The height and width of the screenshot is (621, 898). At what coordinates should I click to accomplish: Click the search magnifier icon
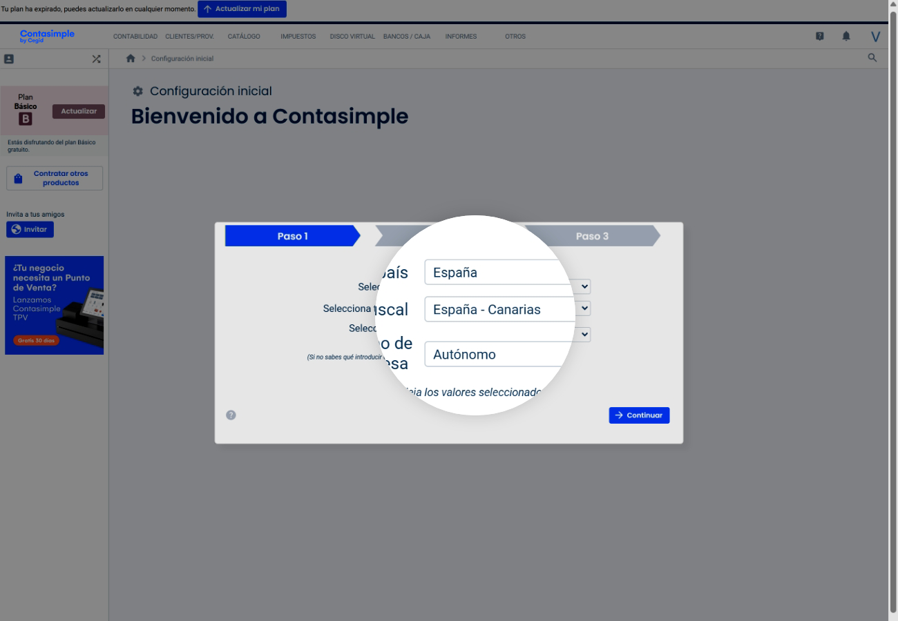[x=872, y=58]
